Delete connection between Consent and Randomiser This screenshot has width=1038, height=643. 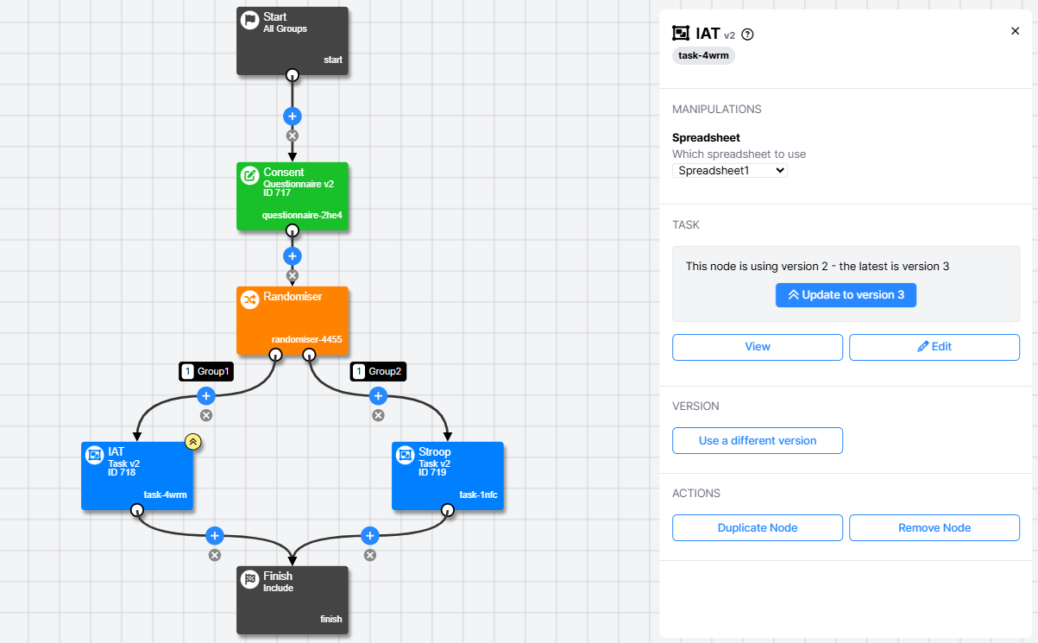pyautogui.click(x=293, y=275)
